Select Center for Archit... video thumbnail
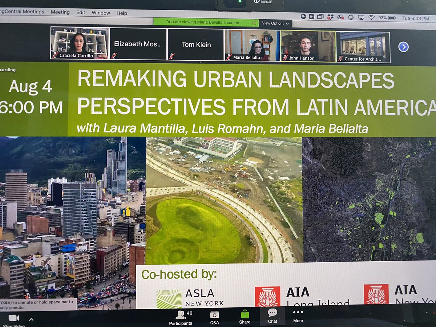The image size is (436, 327). pyautogui.click(x=363, y=47)
